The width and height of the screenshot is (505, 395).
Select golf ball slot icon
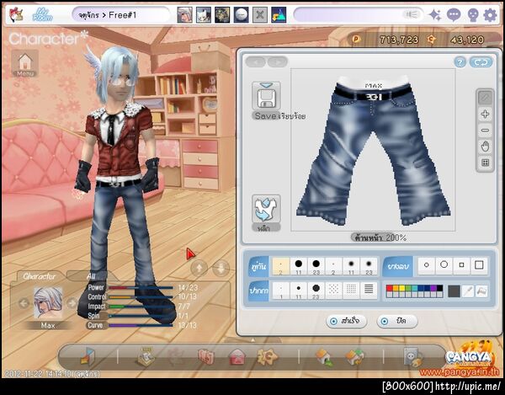(x=242, y=15)
